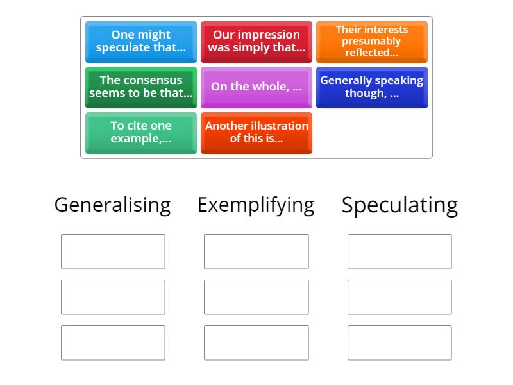
Task: Click the third empty box under Exemplifying
Action: [x=256, y=342]
